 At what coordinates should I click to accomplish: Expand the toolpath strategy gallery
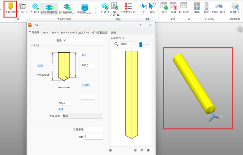pyautogui.click(x=96, y=13)
